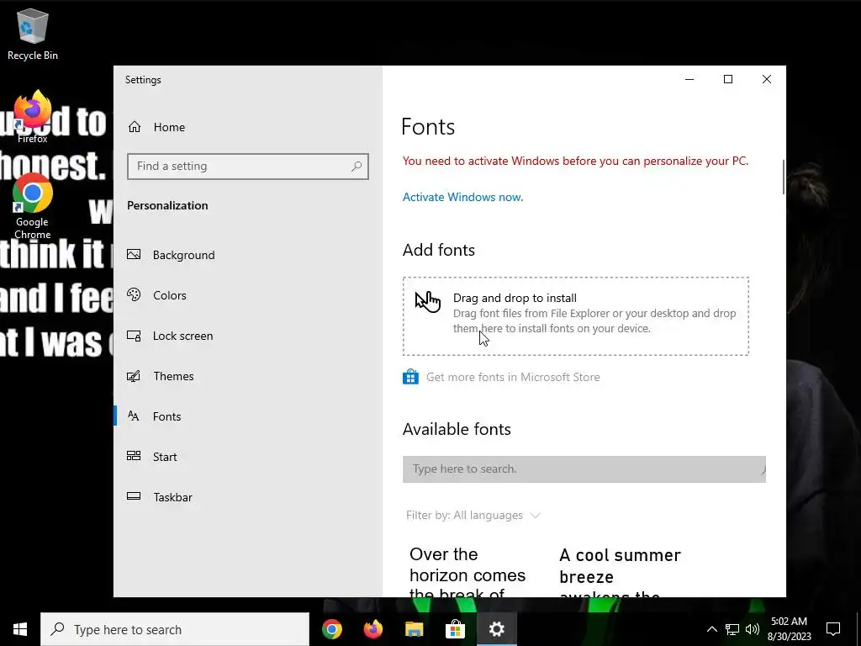Open the Home icon in Settings
This screenshot has height=646, width=861.
coord(135,128)
